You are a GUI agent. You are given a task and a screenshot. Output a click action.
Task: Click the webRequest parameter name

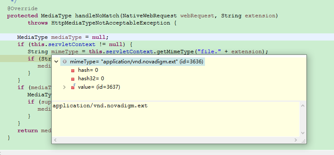(197, 16)
